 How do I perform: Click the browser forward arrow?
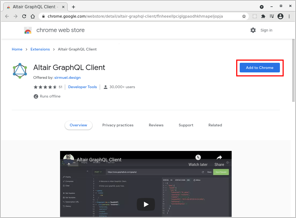16,16
